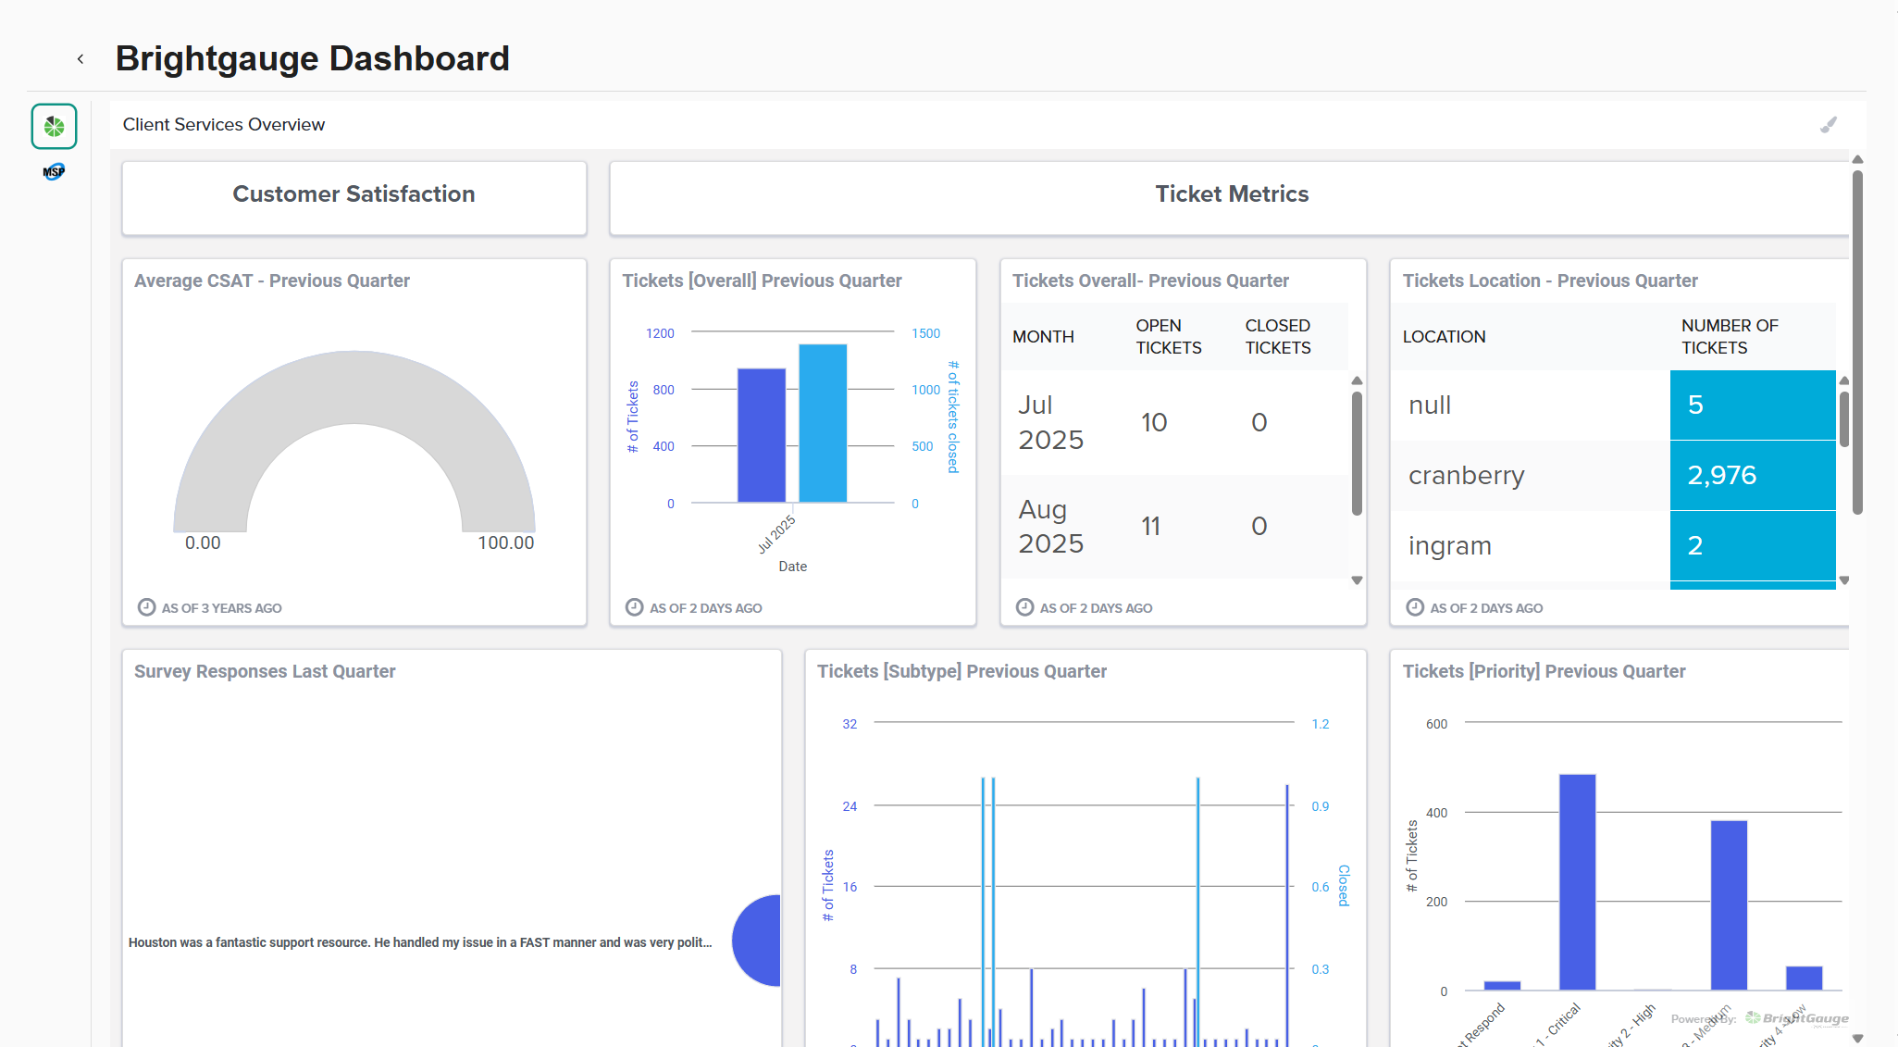Click the Customer Satisfaction header panel
This screenshot has width=1898, height=1047.
pos(354,193)
